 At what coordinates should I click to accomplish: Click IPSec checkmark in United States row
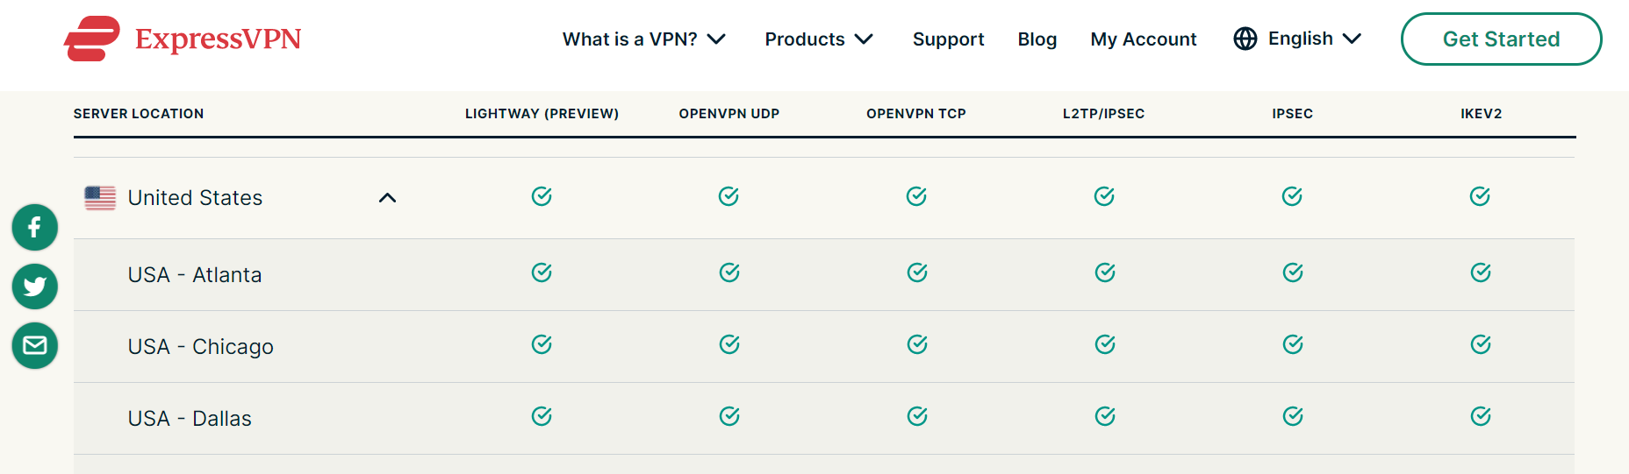(x=1292, y=196)
